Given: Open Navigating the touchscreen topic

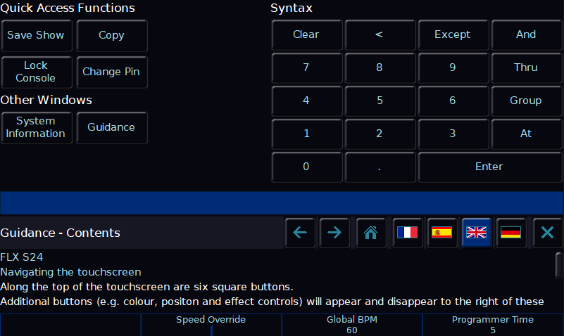Looking at the screenshot, I should coord(70,272).
